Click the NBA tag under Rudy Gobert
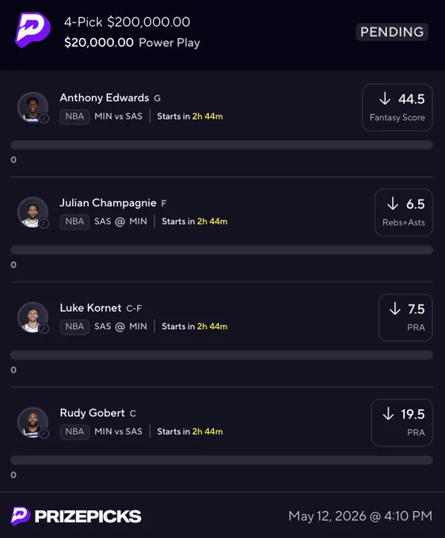This screenshot has width=445, height=538. click(74, 432)
